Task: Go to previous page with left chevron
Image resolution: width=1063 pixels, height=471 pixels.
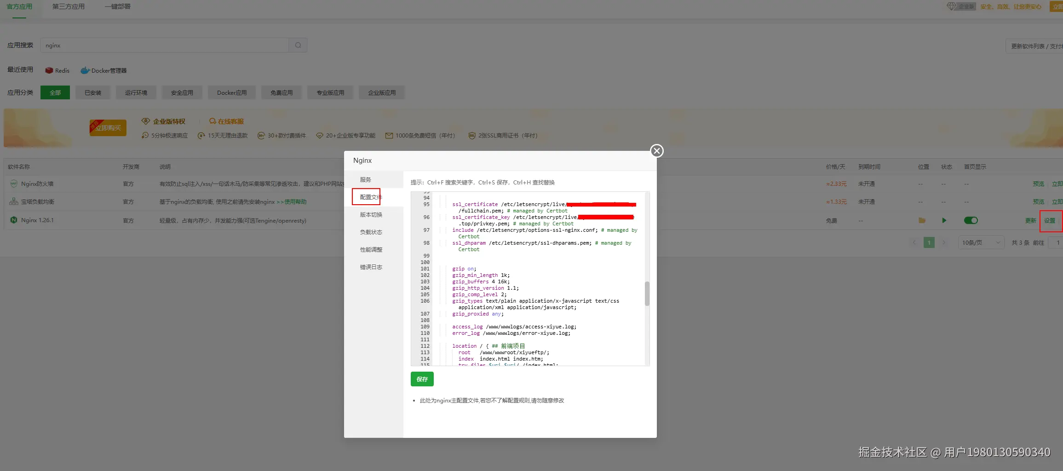Action: [x=914, y=242]
